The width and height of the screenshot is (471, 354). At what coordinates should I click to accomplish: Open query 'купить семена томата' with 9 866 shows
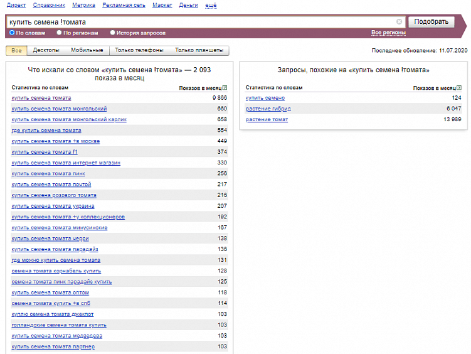(x=41, y=98)
